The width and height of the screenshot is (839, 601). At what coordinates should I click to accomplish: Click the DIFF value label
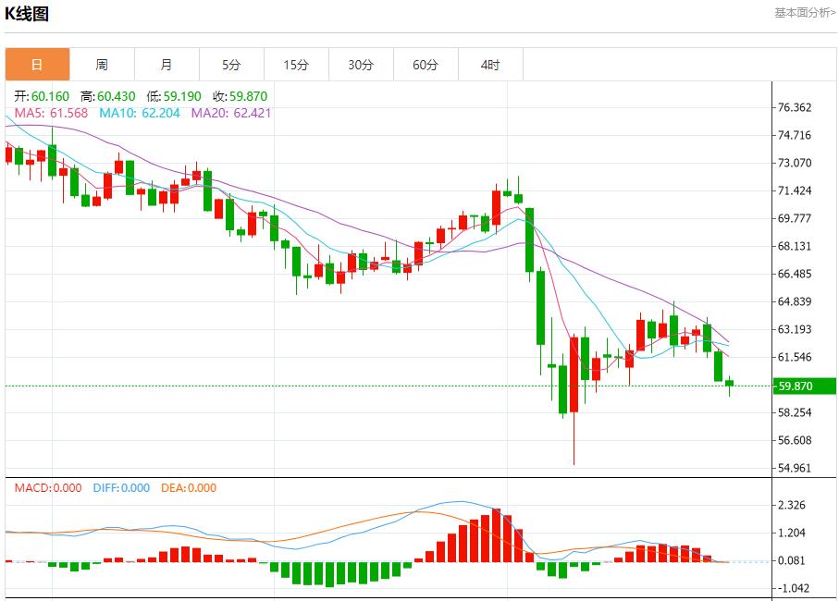pyautogui.click(x=121, y=488)
